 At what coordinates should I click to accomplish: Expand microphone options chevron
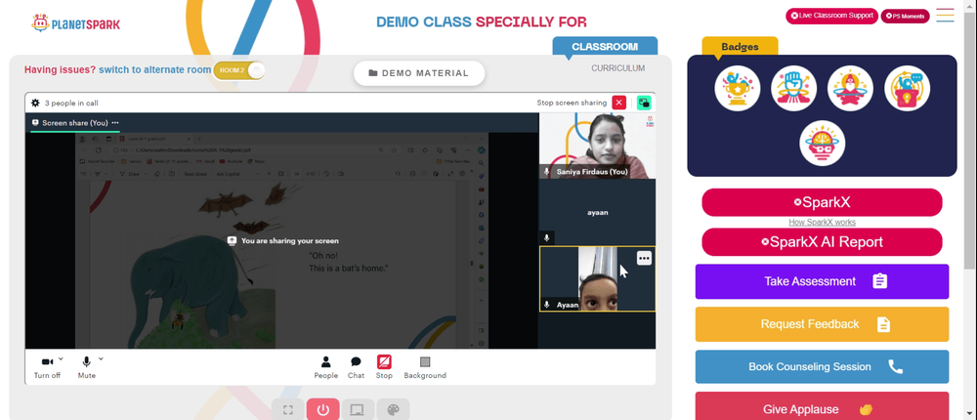tap(101, 358)
